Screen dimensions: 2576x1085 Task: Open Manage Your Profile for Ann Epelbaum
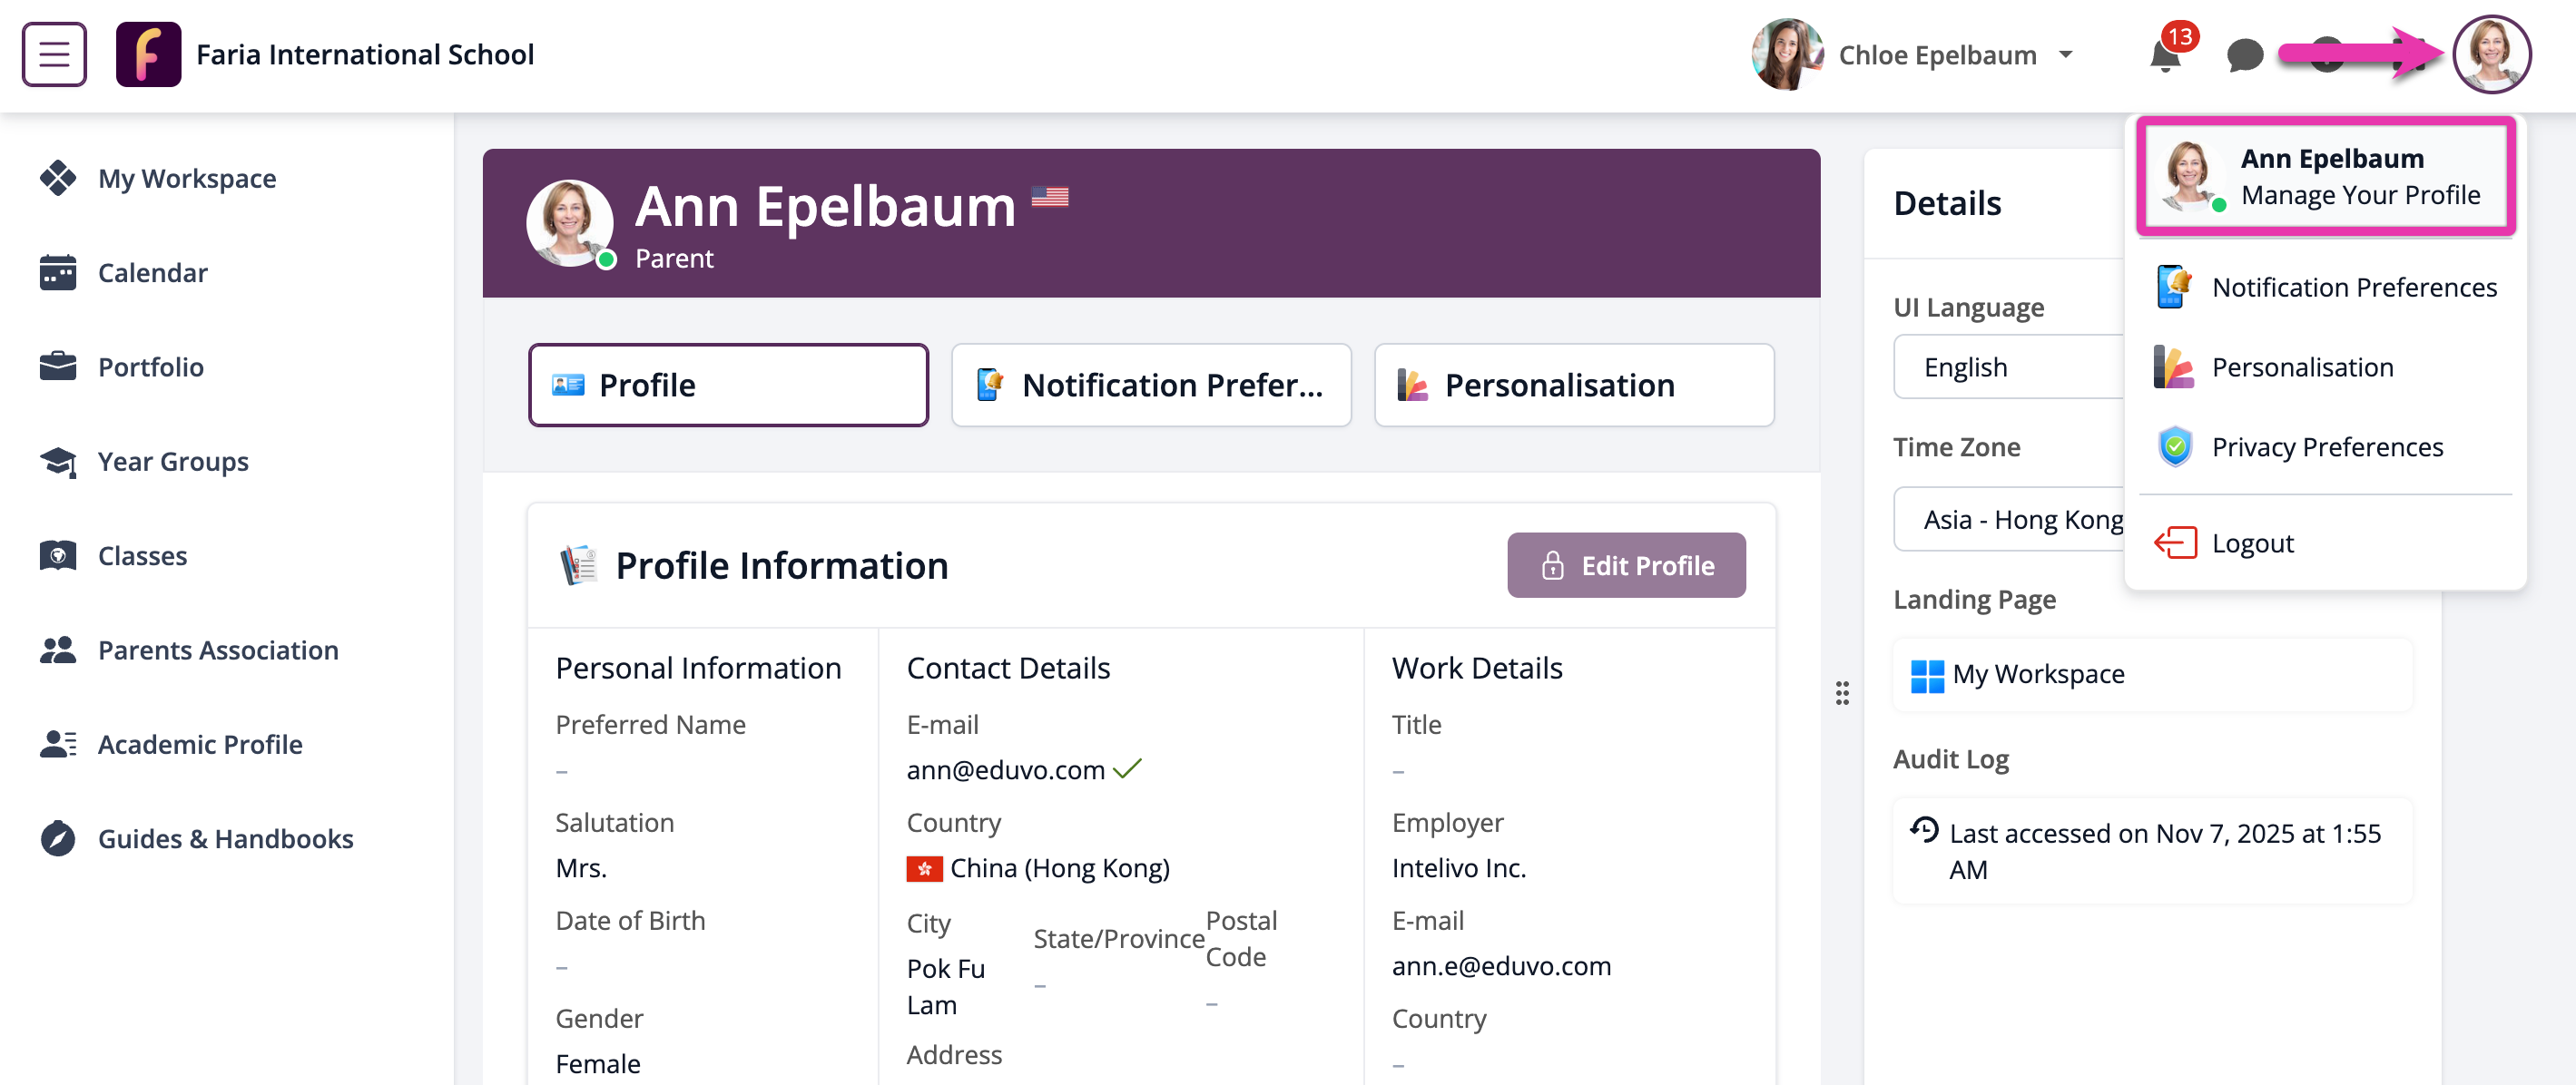[x=2324, y=175]
